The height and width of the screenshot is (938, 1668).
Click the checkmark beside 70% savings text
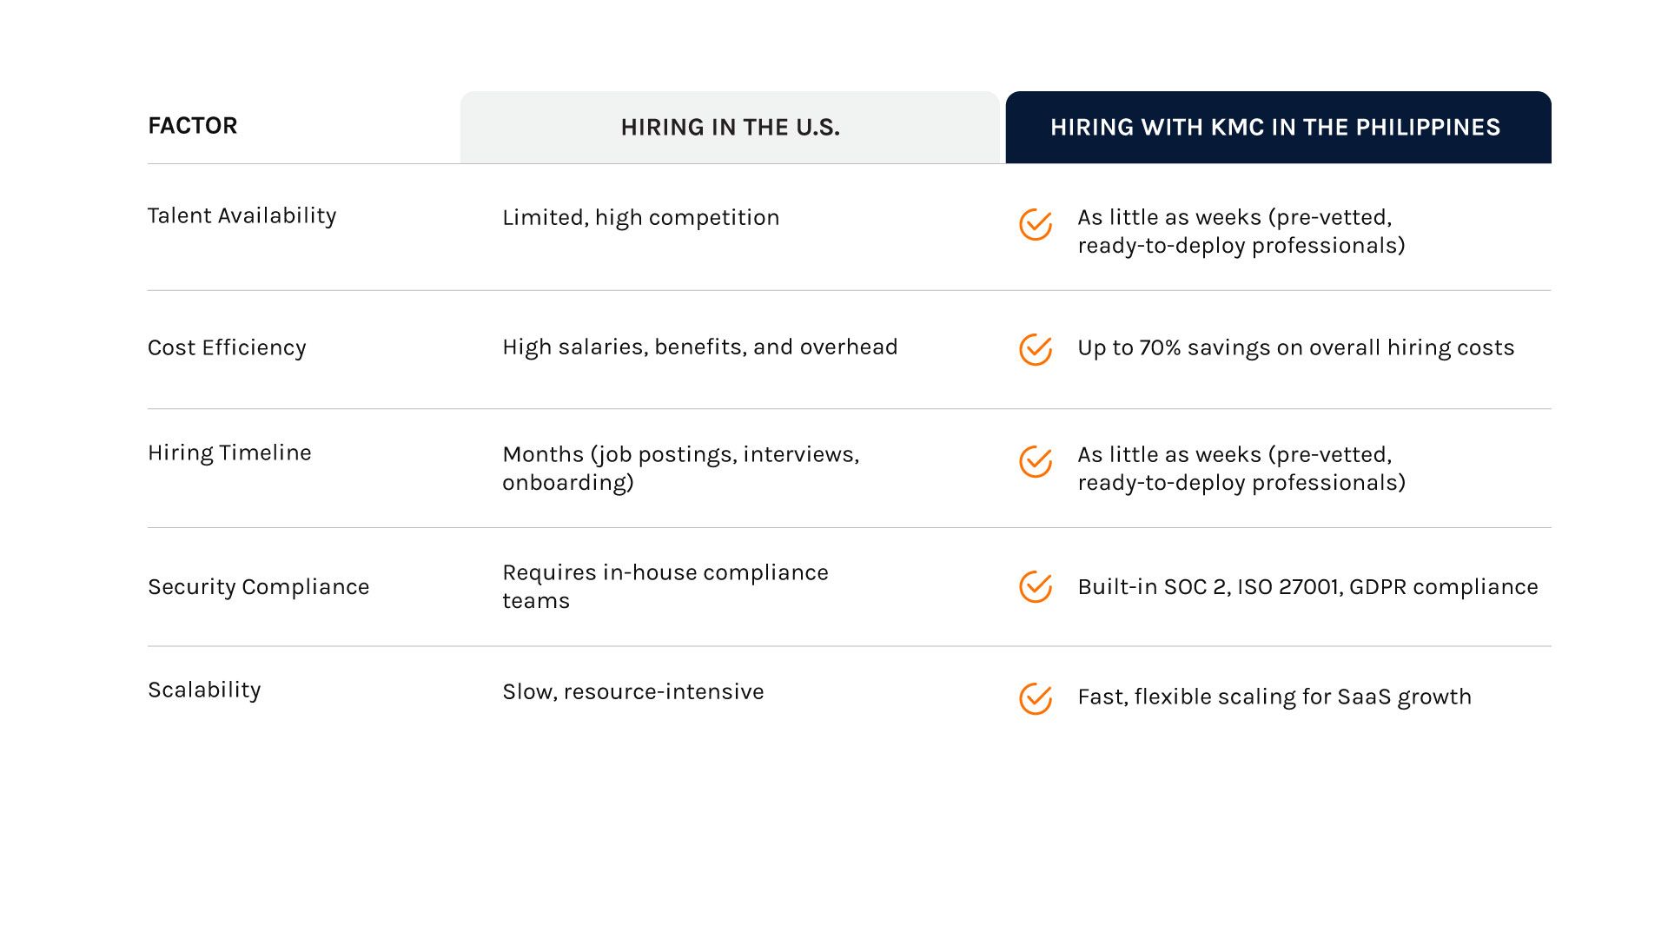click(x=1035, y=350)
